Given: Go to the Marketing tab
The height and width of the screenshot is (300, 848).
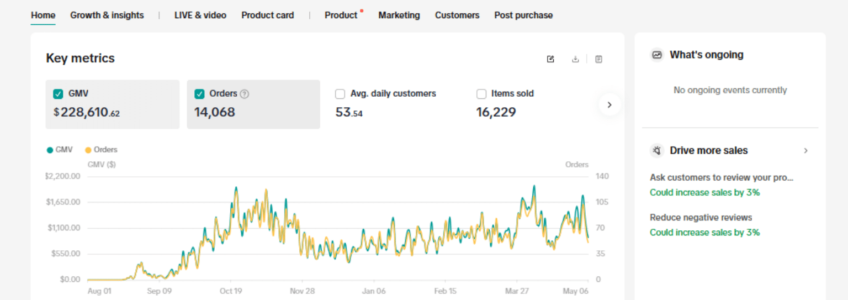Looking at the screenshot, I should (399, 15).
